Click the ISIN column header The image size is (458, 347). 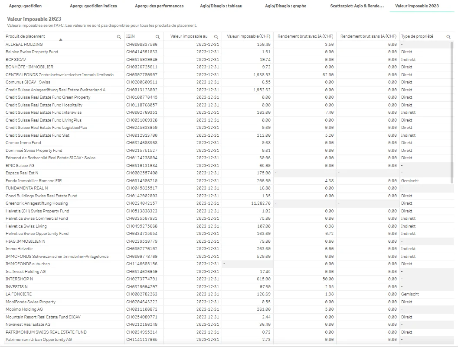[130, 36]
